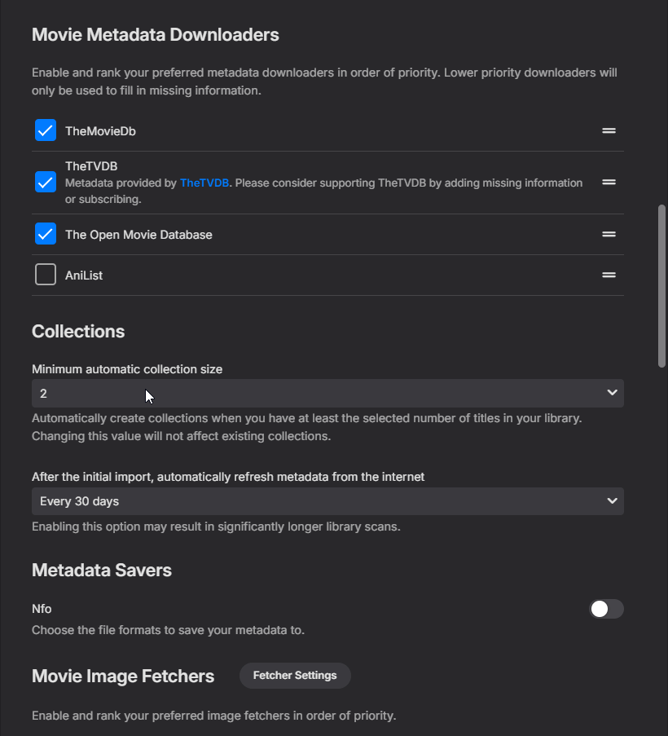668x736 pixels.
Task: Click The Open Movie Database label
Action: point(138,235)
